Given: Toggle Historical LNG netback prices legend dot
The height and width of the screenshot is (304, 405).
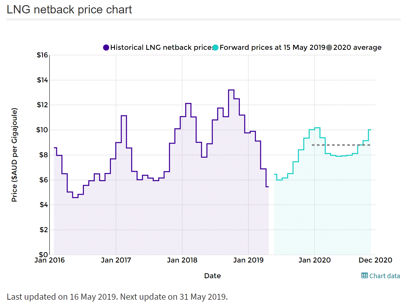Looking at the screenshot, I should [106, 48].
